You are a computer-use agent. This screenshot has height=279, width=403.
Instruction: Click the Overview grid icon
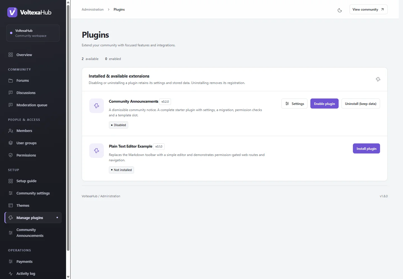(11, 55)
